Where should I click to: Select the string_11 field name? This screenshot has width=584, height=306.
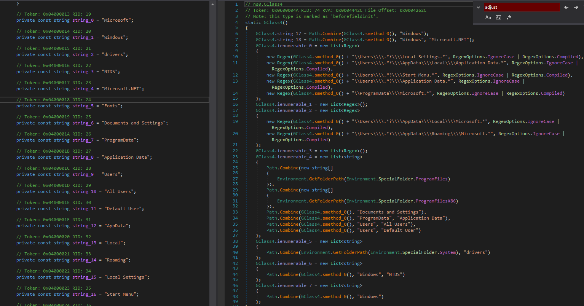[84, 209]
